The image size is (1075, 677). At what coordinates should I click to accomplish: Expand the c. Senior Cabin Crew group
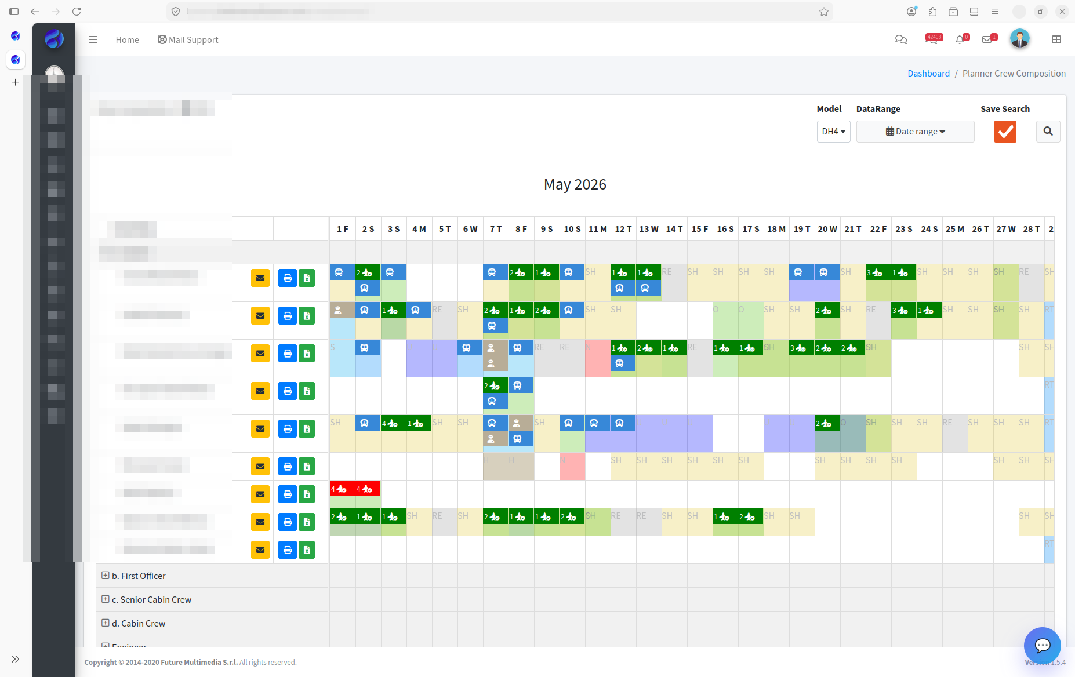105,599
